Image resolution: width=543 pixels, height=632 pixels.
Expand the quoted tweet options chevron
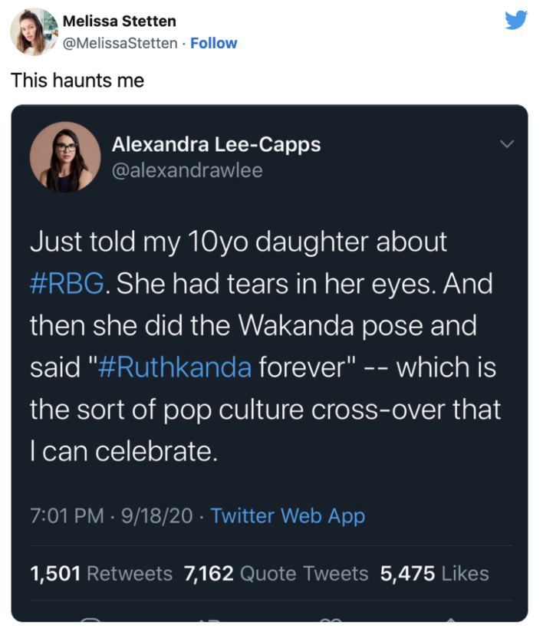coord(506,143)
